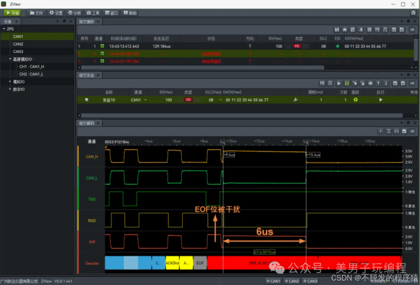Click the execute arrow for 发送10 row

[381, 100]
